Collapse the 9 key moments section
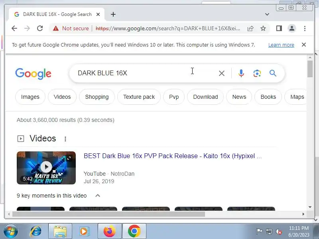Screen dimensions: 319x239 pos(98,196)
